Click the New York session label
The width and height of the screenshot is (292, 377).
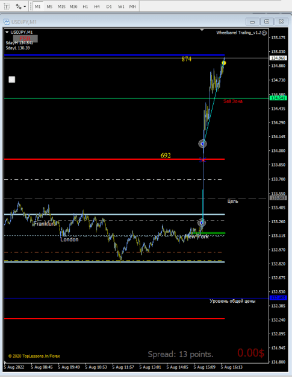(x=197, y=236)
